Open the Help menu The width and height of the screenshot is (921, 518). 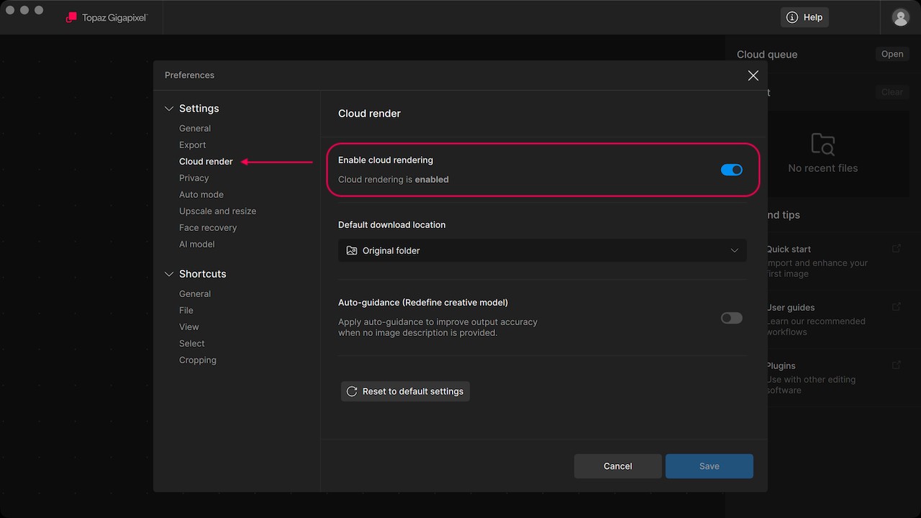click(804, 17)
